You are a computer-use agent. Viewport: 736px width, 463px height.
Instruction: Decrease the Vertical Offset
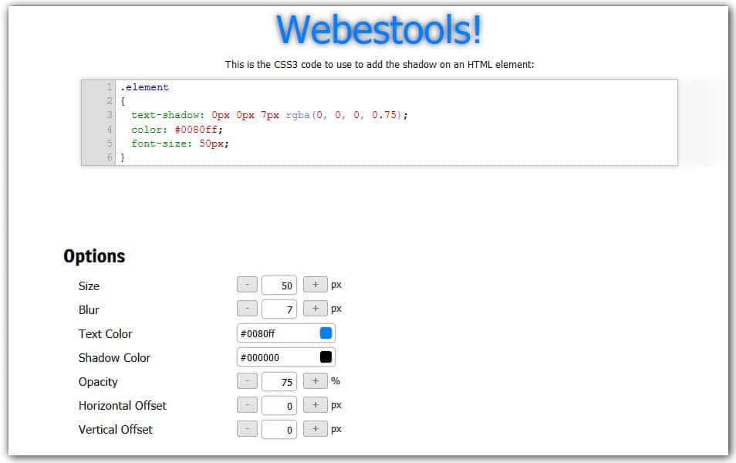pyautogui.click(x=247, y=429)
